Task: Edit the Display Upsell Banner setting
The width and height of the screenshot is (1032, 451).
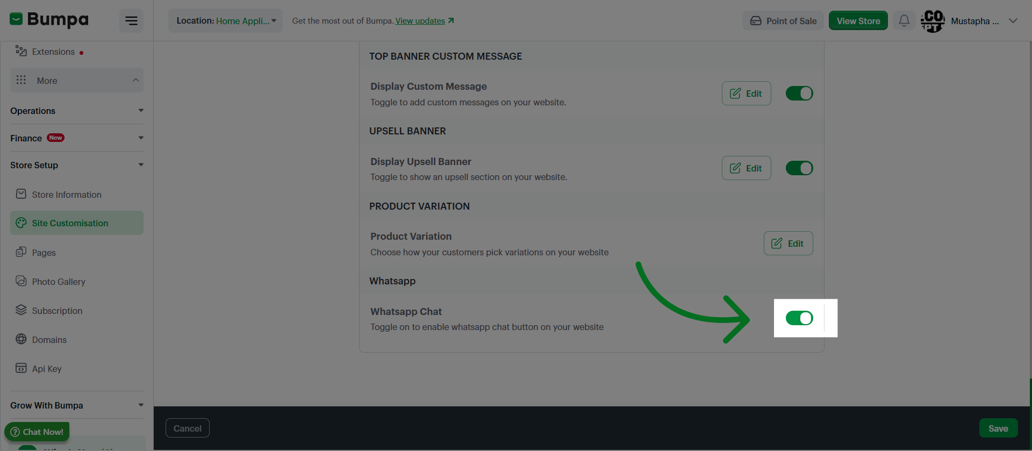Action: 746,168
